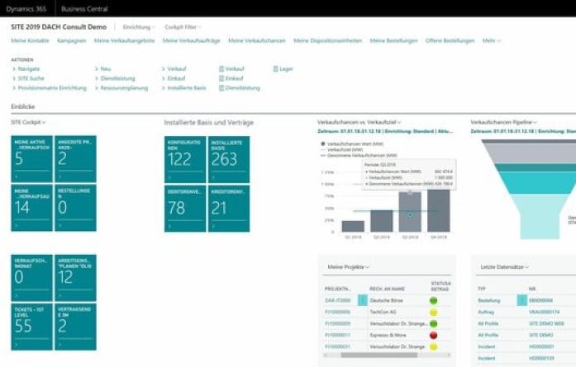This screenshot has width=576, height=367.
Task: Open Verkaufschancen vs. Verkaufsziel chart menu
Action: coord(359,122)
